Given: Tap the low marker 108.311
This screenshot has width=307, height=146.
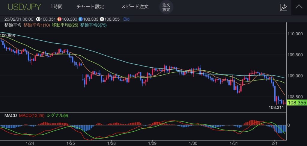Looking at the screenshot, I should (276, 107).
